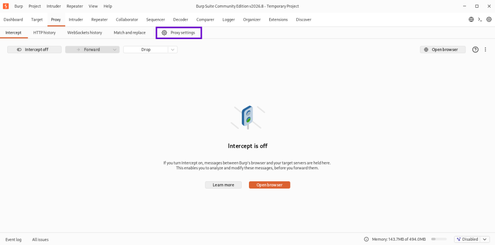Switch to the Decoder tab
Viewport: 495px width, 245px height.
pos(181,19)
